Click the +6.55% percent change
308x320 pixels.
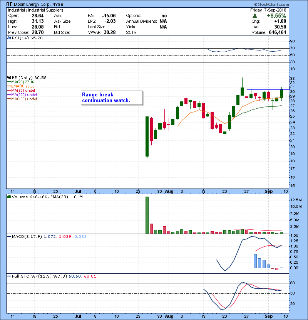[276, 16]
